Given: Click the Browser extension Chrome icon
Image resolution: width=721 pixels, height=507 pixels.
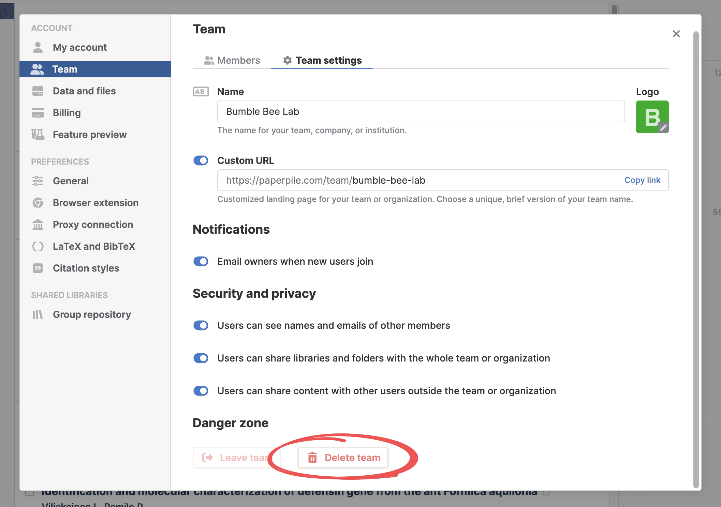Looking at the screenshot, I should click(38, 203).
